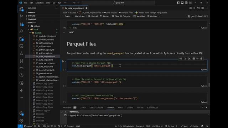Maximize the panel with the chevron up
This screenshot has width=228, height=128.
coord(202,107)
